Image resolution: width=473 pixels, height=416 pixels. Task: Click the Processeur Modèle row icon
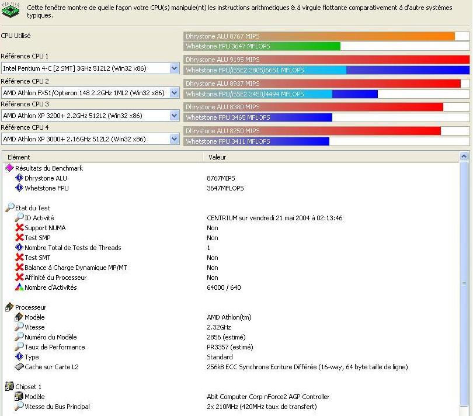point(19,317)
